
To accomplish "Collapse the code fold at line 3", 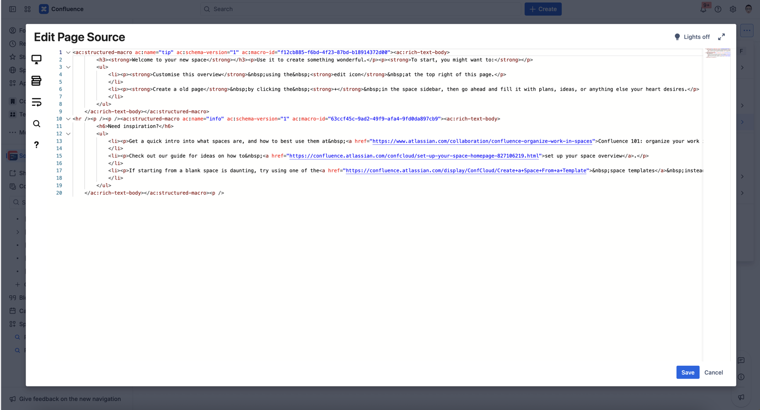I will click(x=68, y=67).
